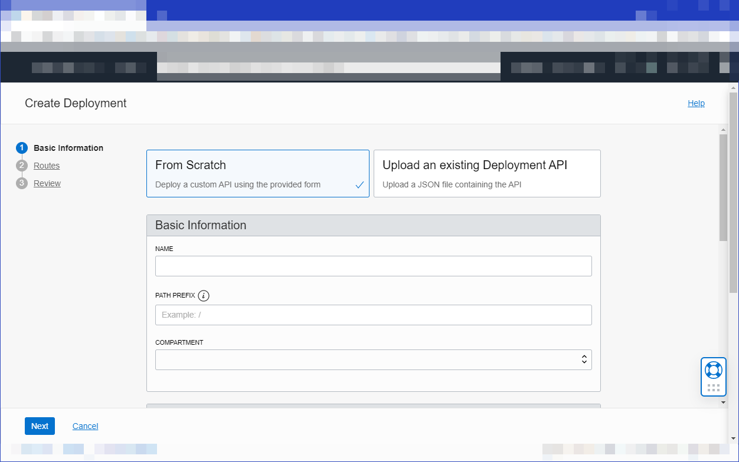Image resolution: width=739 pixels, height=462 pixels.
Task: Open the Path Prefix info tooltip icon
Action: pos(204,295)
